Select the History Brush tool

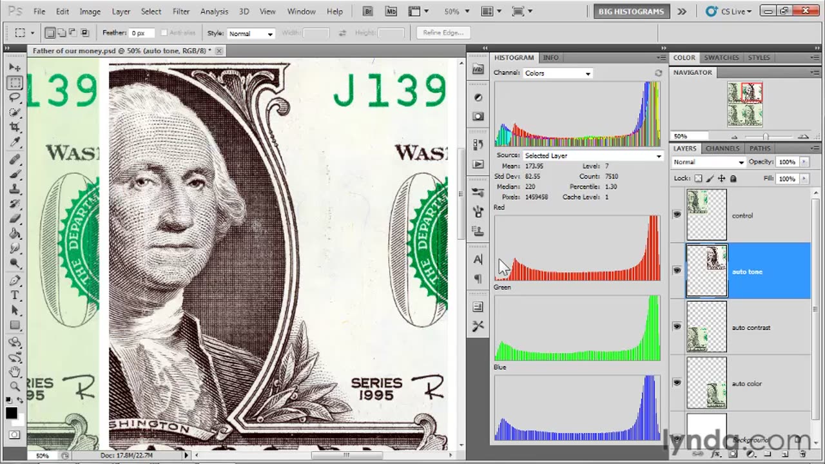click(x=15, y=204)
